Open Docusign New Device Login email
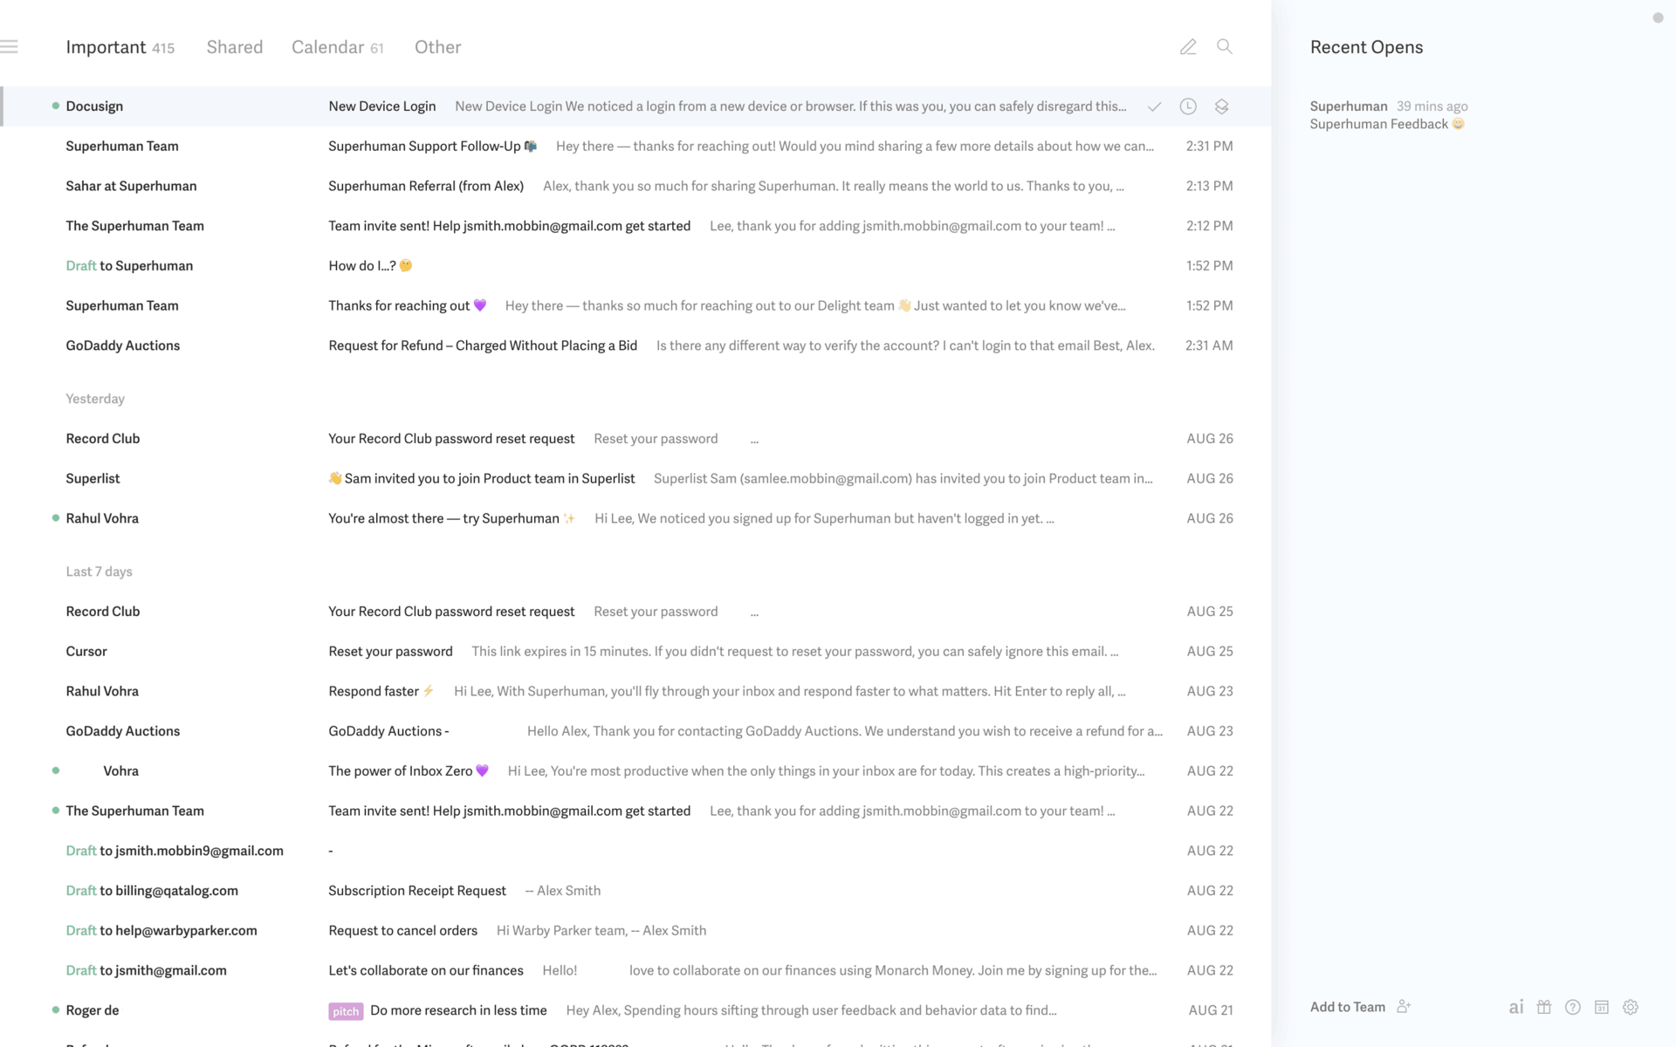 tap(635, 106)
